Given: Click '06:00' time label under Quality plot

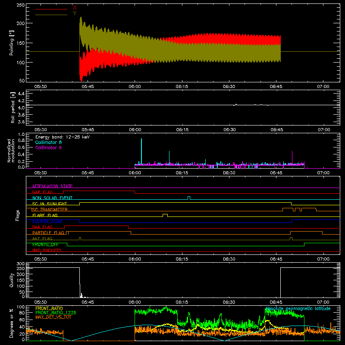Looking at the screenshot, I should pos(135,302).
